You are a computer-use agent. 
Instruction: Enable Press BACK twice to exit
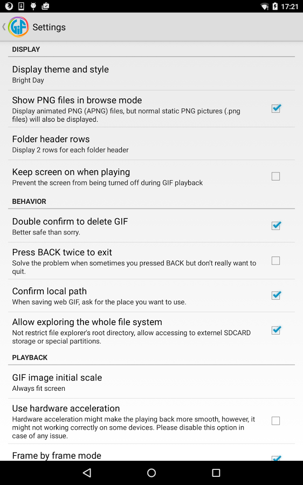tap(276, 261)
